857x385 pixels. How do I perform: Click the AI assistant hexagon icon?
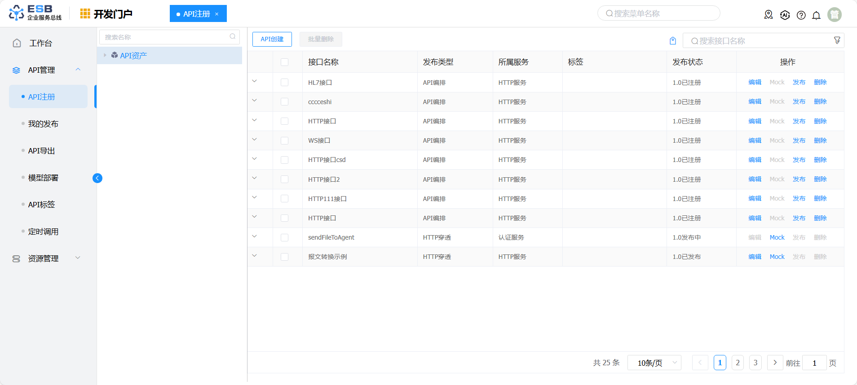(785, 15)
